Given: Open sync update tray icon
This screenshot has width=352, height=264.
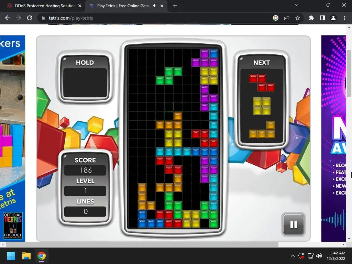Looking at the screenshot, I should tap(301, 256).
